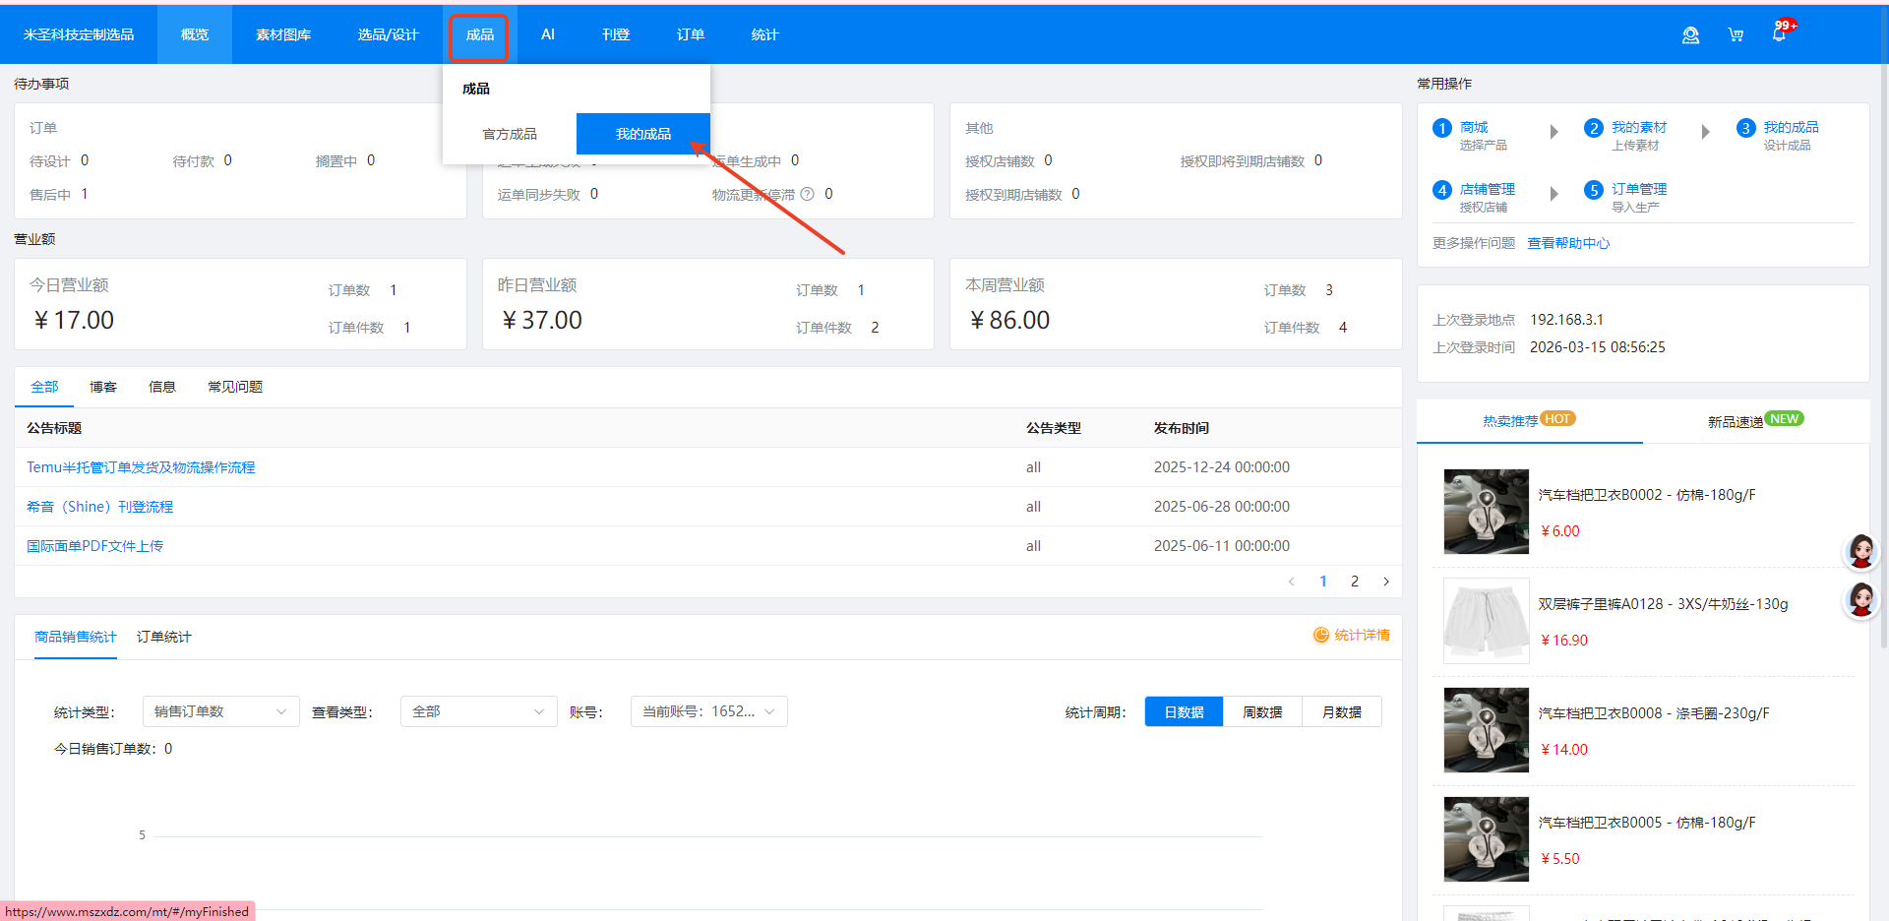Click the help icon beside 物流更新停滞

coord(807,194)
